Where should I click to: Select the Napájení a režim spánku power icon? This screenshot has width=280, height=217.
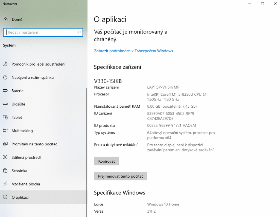point(5,77)
